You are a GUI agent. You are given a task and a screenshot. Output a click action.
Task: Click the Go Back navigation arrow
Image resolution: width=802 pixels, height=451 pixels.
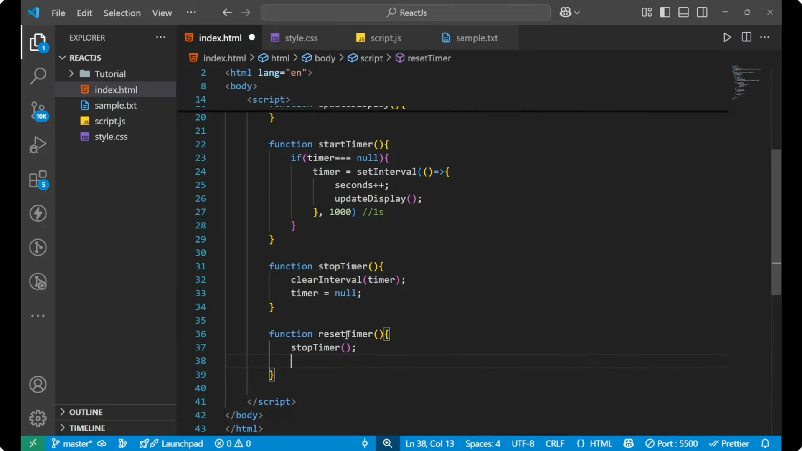pos(227,13)
